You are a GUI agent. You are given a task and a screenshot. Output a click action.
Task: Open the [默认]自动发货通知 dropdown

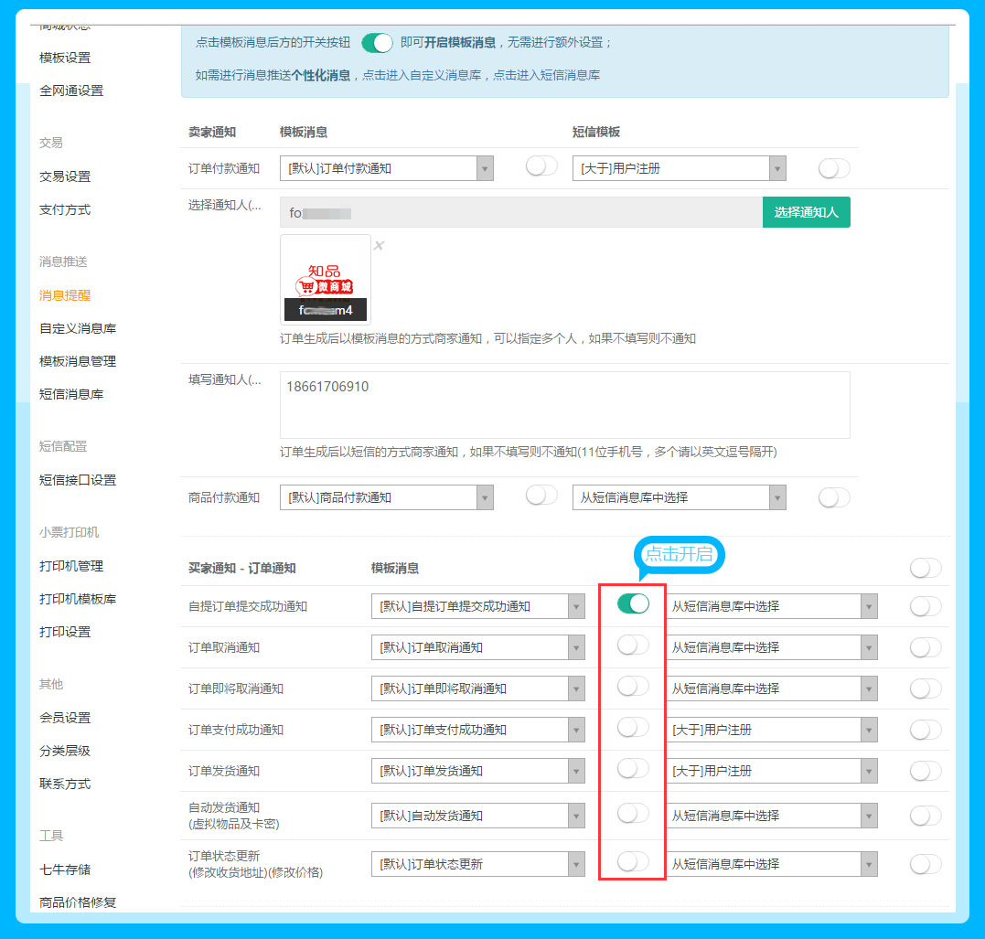pyautogui.click(x=477, y=816)
